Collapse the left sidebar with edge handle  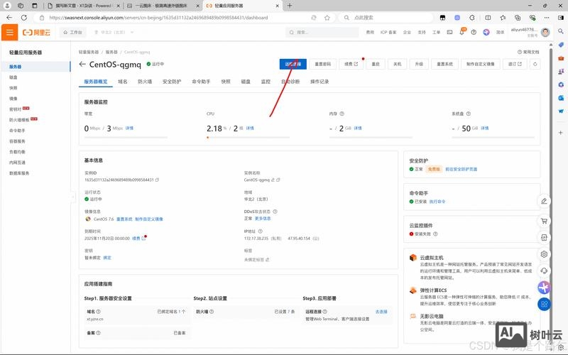coord(72,197)
